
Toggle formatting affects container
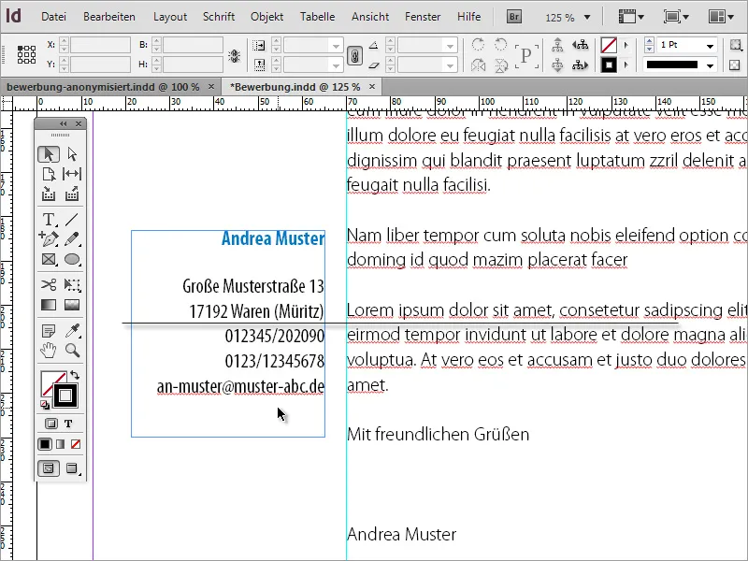pyautogui.click(x=51, y=424)
